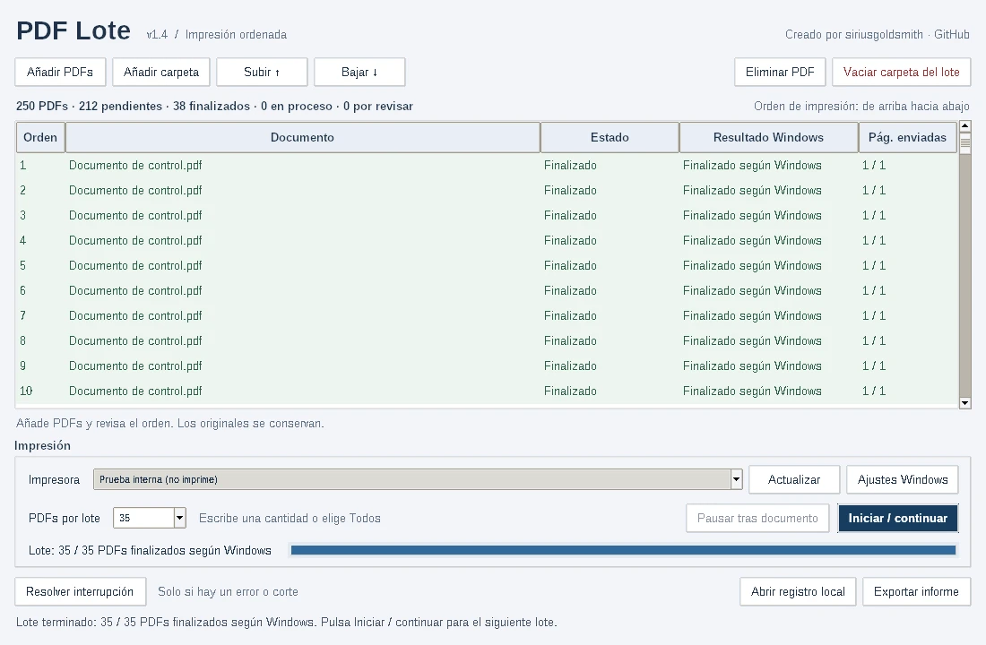Screen dimensions: 986x645
Task: Click the Añadir PDFs button
Action: coord(60,73)
